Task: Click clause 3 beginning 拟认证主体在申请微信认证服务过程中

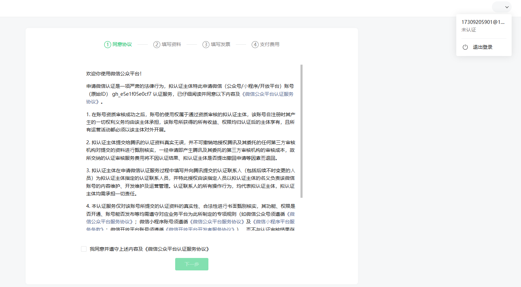Action: [x=191, y=182]
